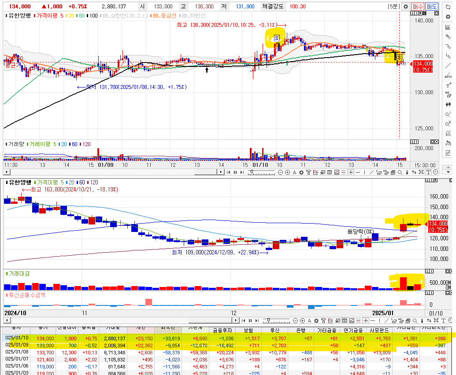Click 거래대금 indicator label in lower chart
456x375 pixels.
[18, 273]
